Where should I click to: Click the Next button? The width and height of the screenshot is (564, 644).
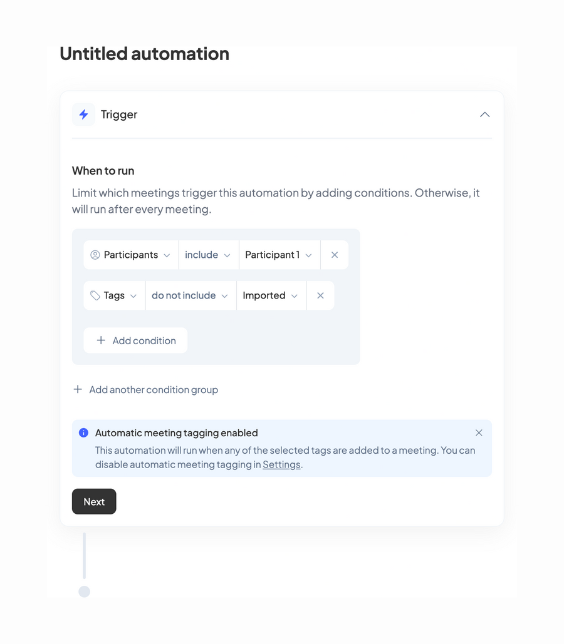93,501
